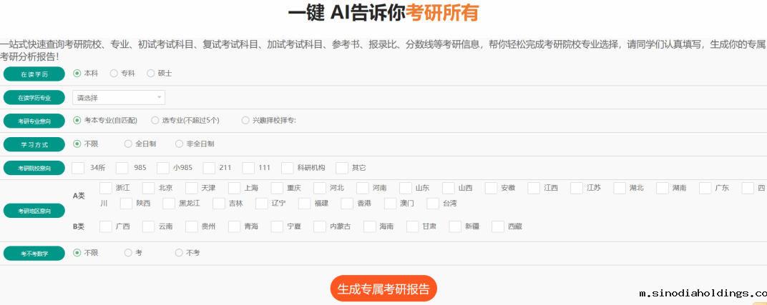Select 不考 for math exam
Image resolution: width=767 pixels, height=305 pixels.
point(180,252)
